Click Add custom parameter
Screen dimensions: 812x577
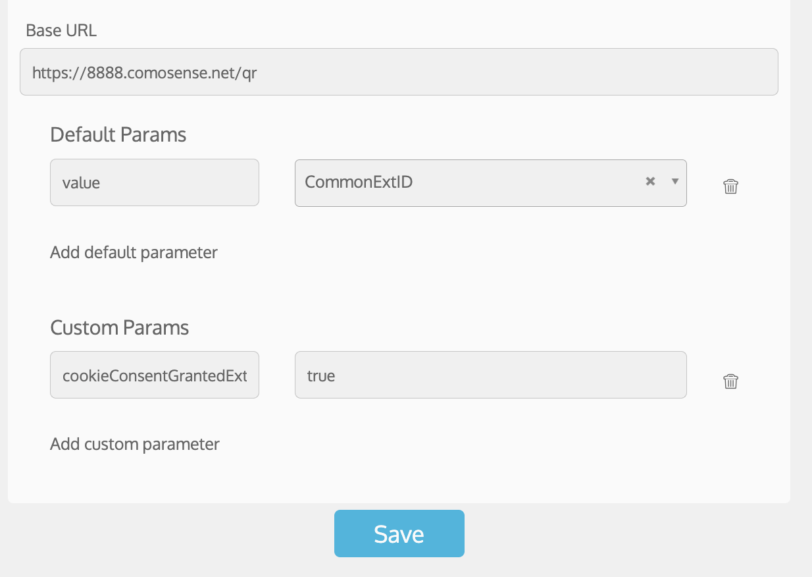pyautogui.click(x=135, y=444)
